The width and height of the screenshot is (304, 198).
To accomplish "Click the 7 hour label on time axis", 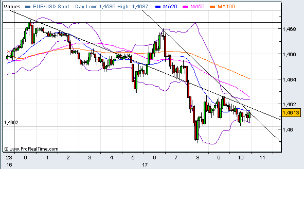I will [176, 158].
